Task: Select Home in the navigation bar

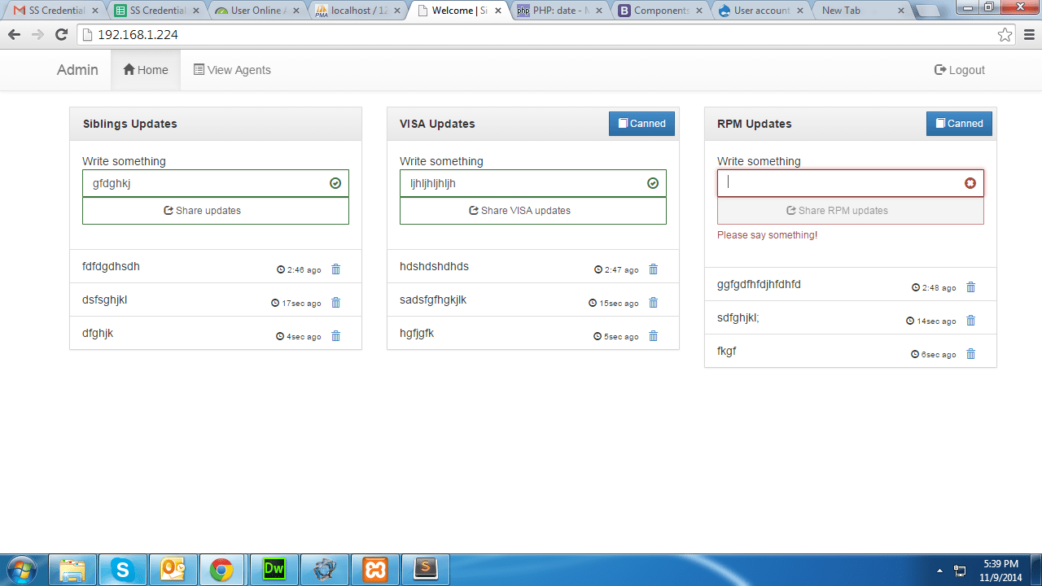Action: click(145, 70)
